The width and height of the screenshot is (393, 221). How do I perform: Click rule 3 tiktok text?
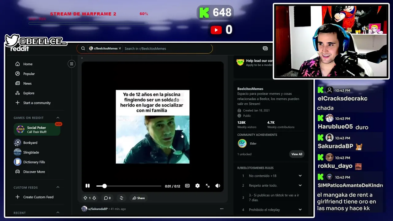274,197
